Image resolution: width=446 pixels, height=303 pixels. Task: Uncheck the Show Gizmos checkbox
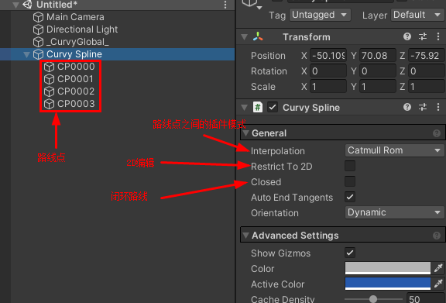pyautogui.click(x=350, y=253)
